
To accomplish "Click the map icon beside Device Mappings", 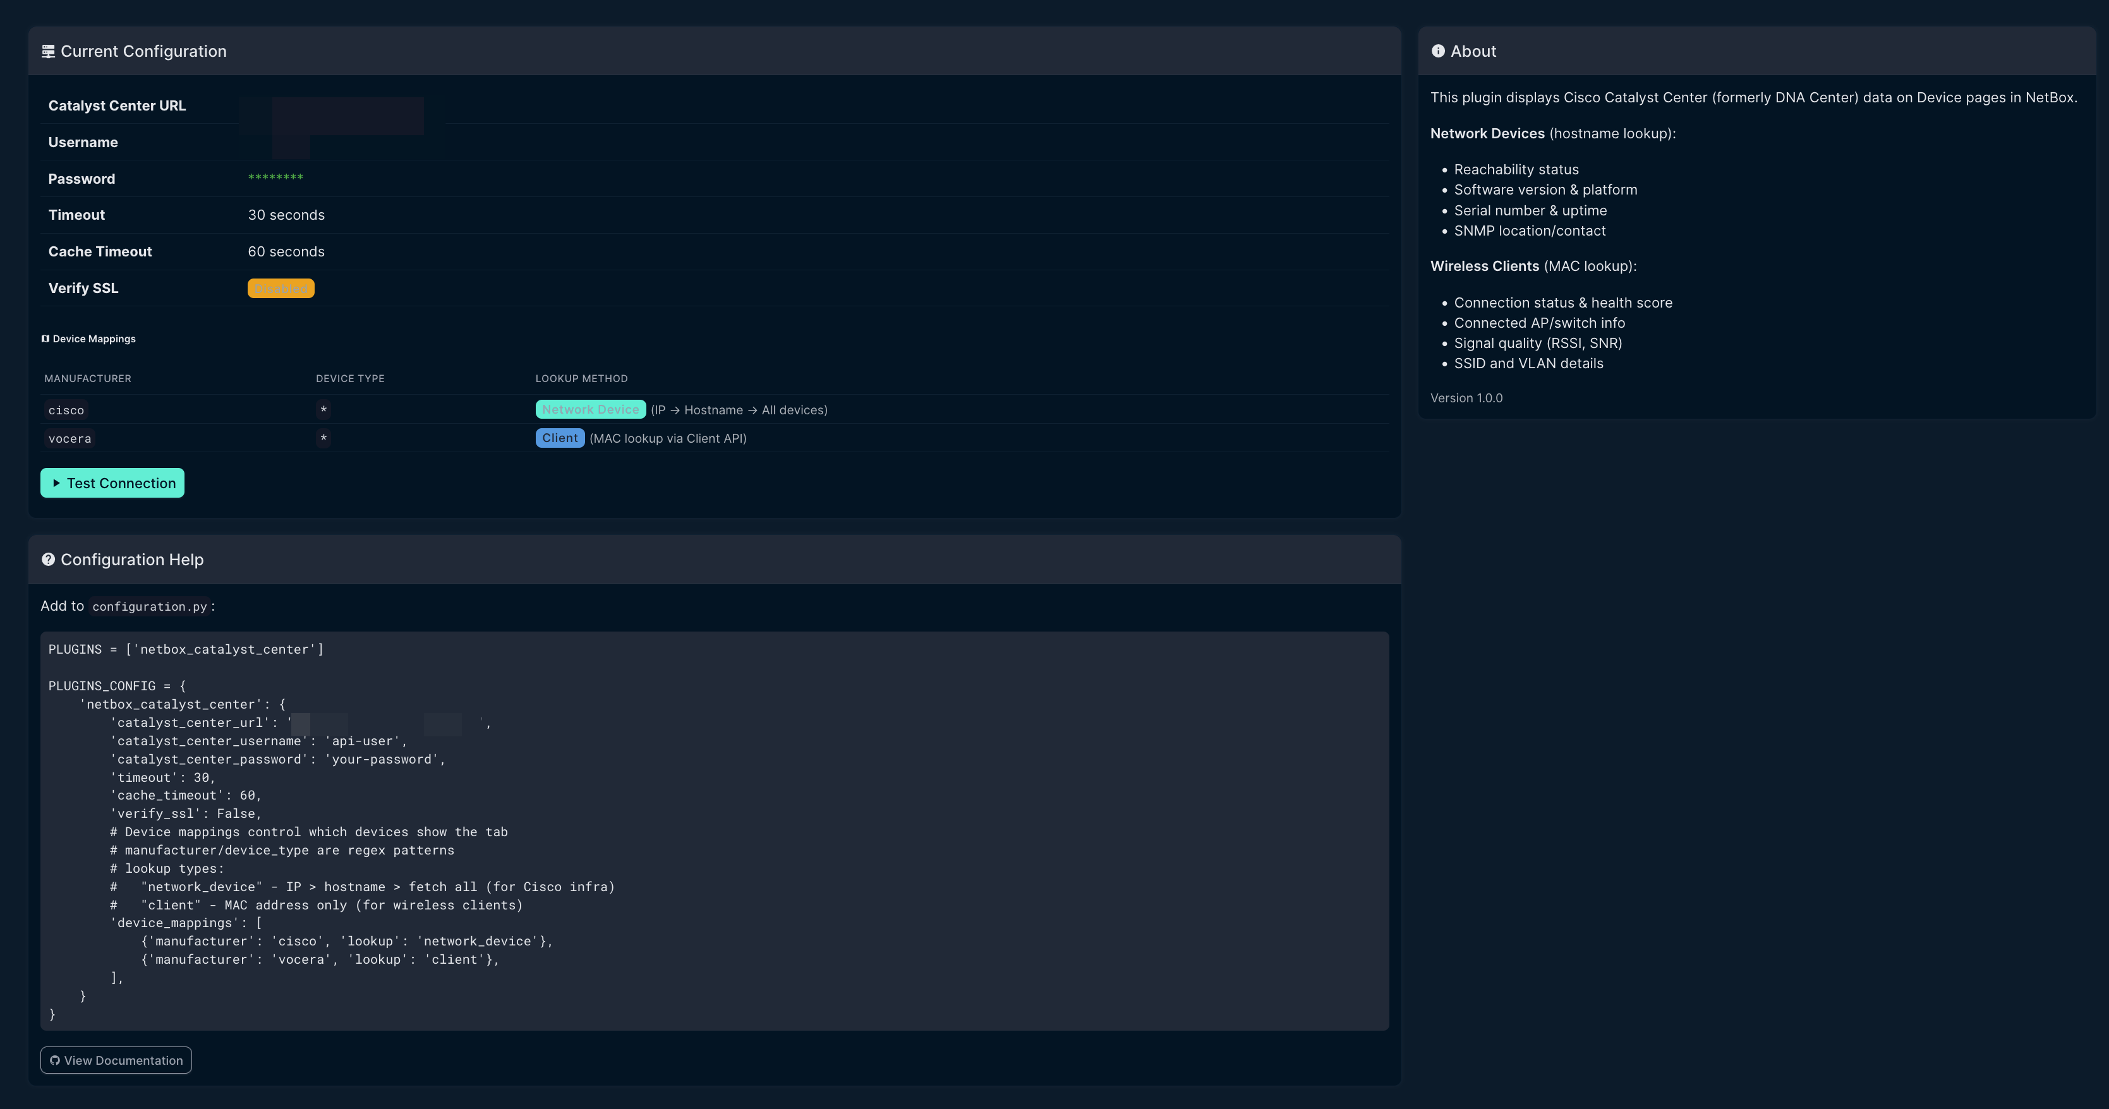I will click(45, 339).
